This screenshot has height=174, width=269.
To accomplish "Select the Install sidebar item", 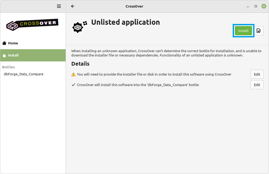I will pyautogui.click(x=33, y=55).
